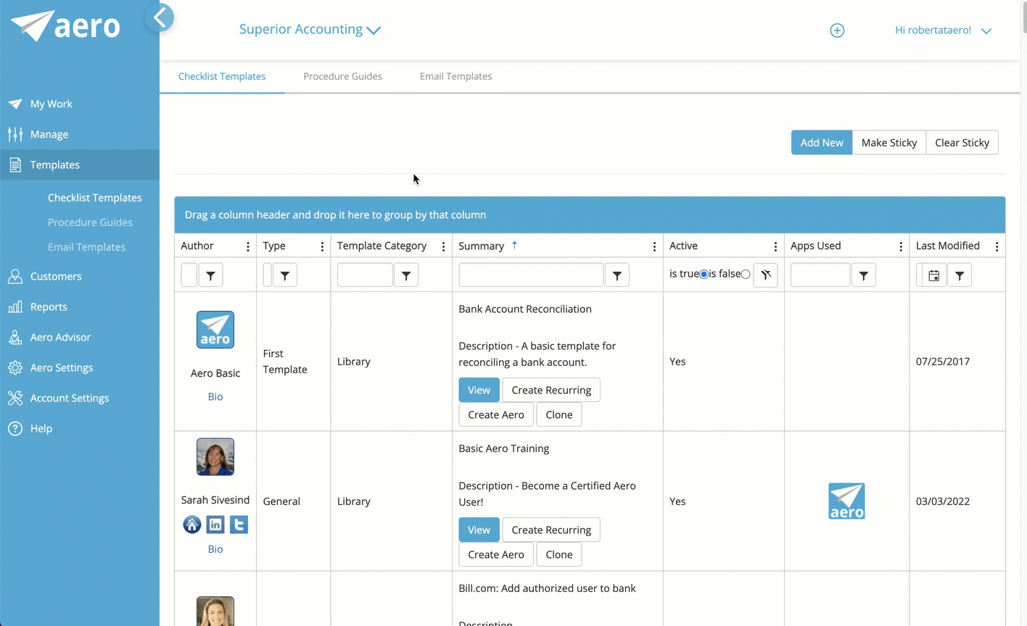This screenshot has width=1027, height=626.
Task: Switch to the Email Templates tab
Action: point(455,76)
